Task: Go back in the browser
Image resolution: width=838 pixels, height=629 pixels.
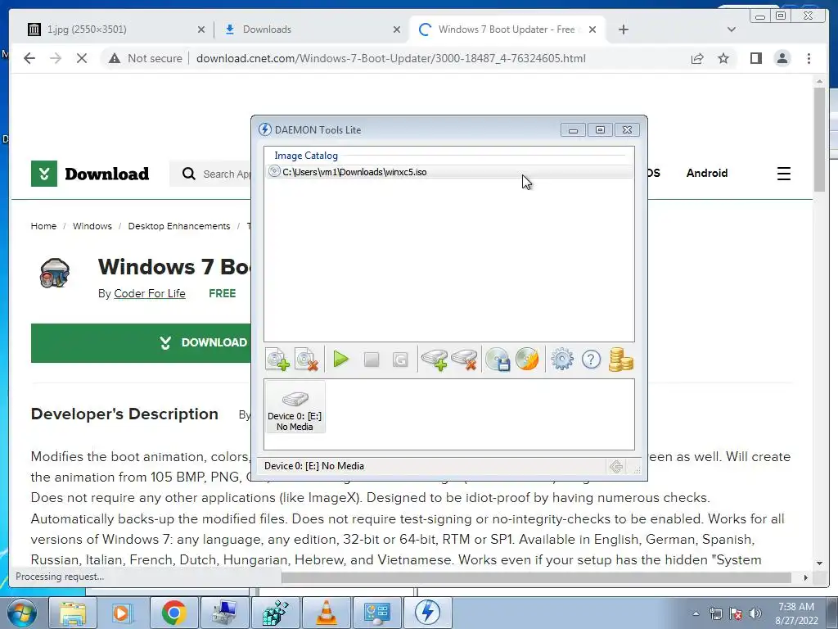Action: [29, 58]
